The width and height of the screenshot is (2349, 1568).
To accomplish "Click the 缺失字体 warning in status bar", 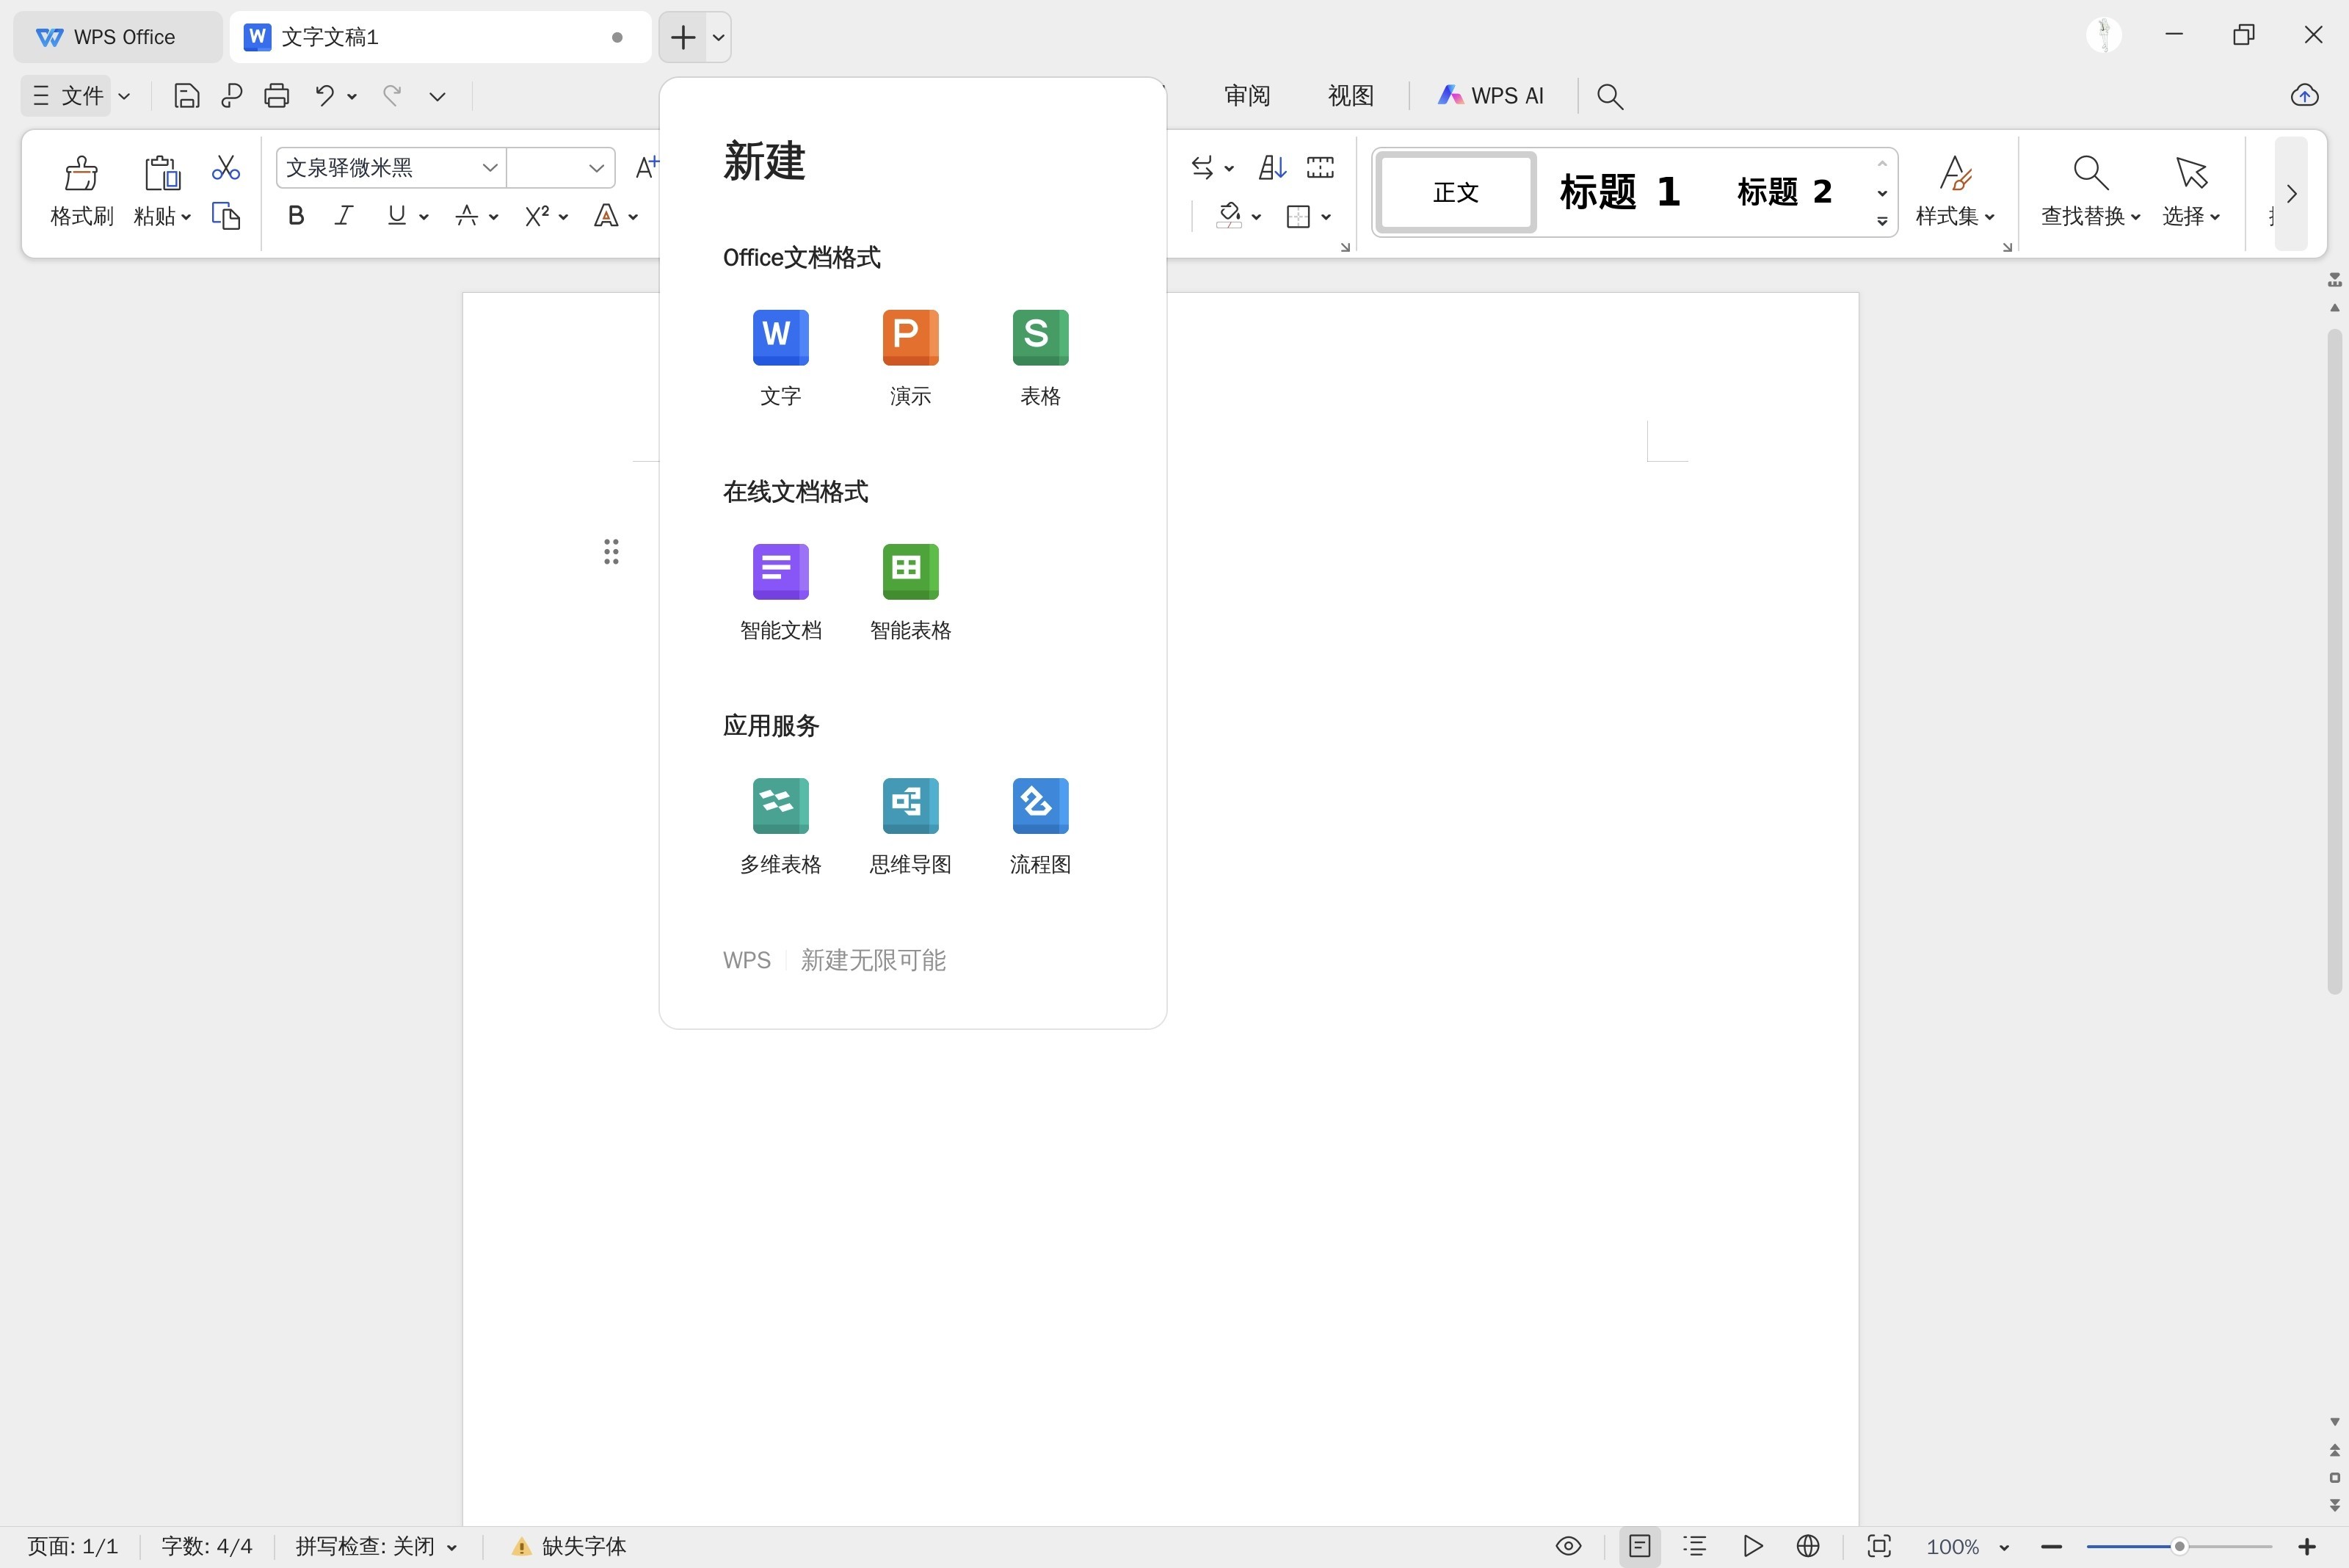I will 569,1546.
